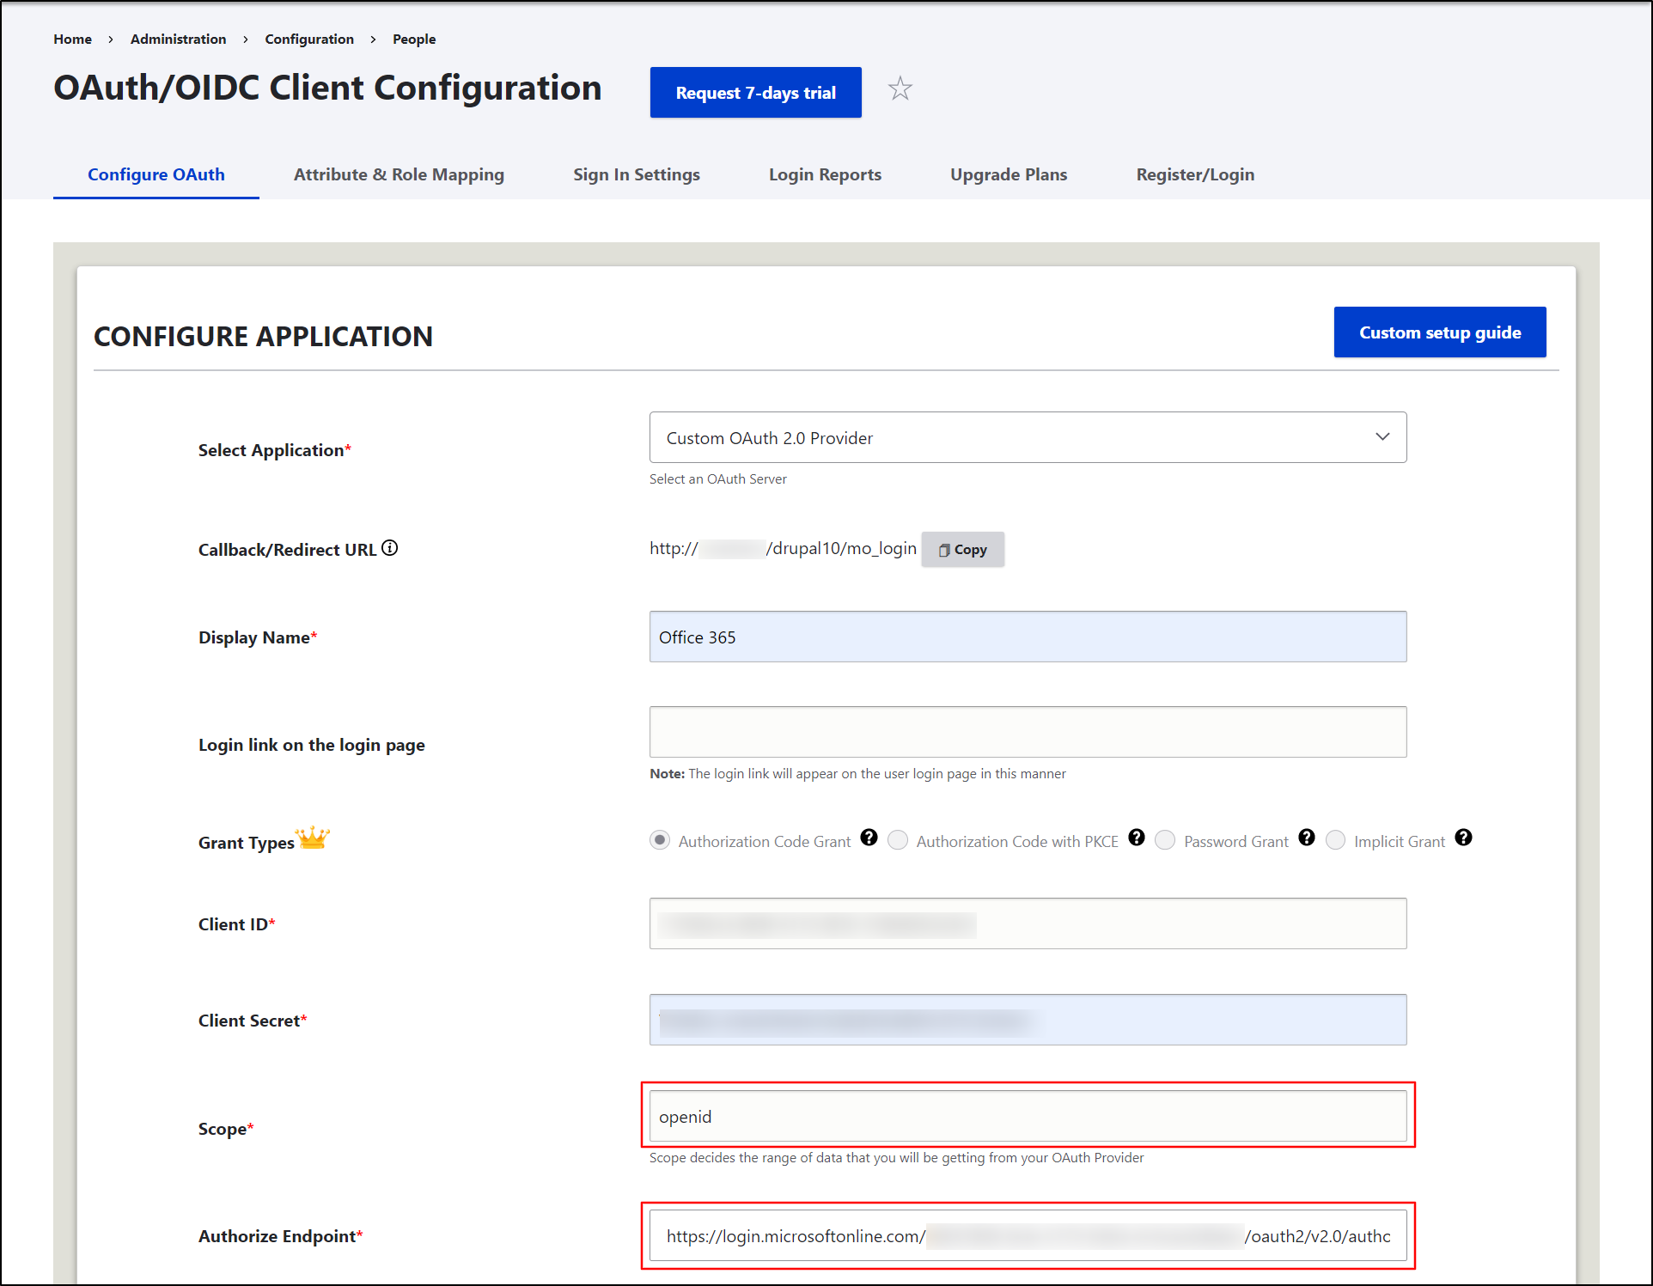Click the Client Secret input field
Image resolution: width=1653 pixels, height=1286 pixels.
click(1028, 1020)
